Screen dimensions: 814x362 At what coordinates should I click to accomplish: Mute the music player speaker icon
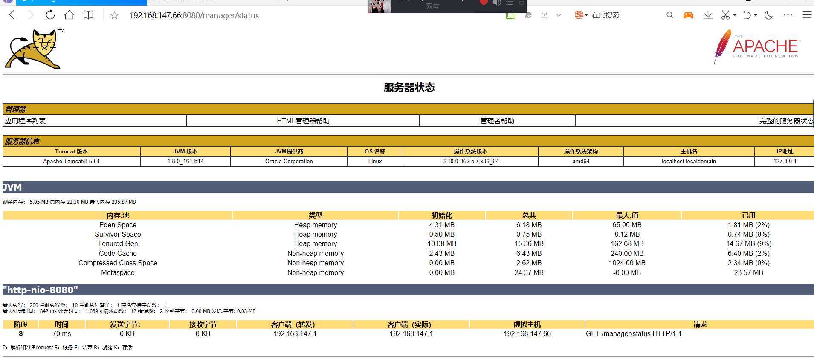coord(497,3)
